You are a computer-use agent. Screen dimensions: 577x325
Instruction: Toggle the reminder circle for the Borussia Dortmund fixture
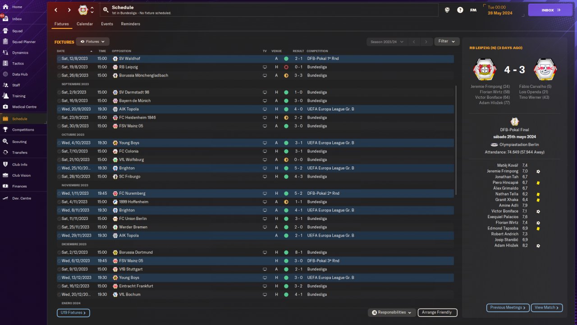click(x=59, y=252)
